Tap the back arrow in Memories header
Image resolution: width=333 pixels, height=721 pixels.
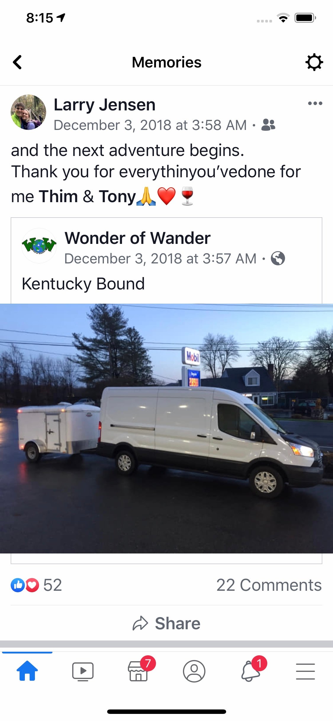(x=17, y=62)
